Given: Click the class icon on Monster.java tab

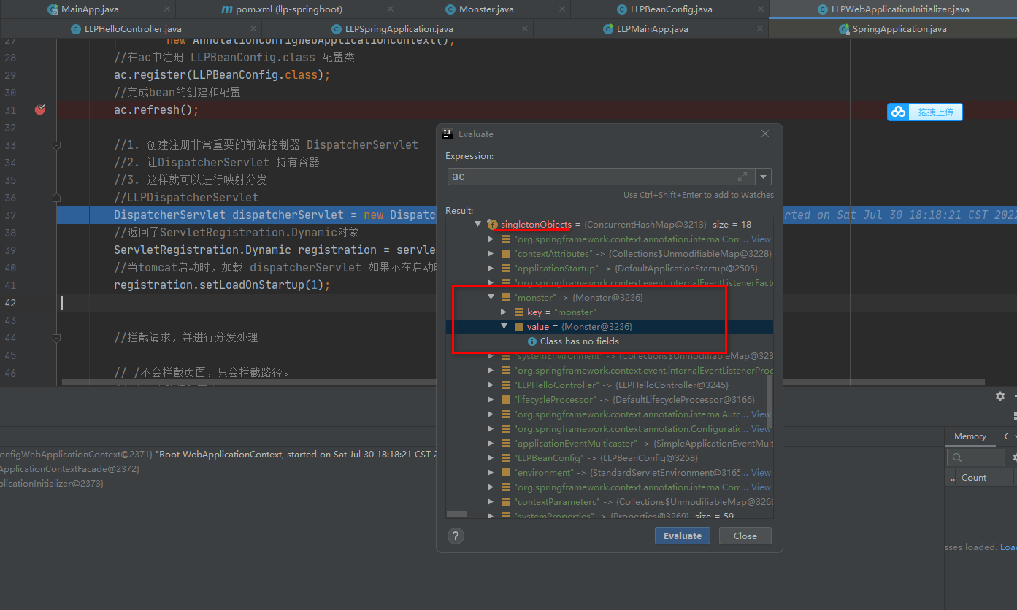Looking at the screenshot, I should click(x=450, y=9).
